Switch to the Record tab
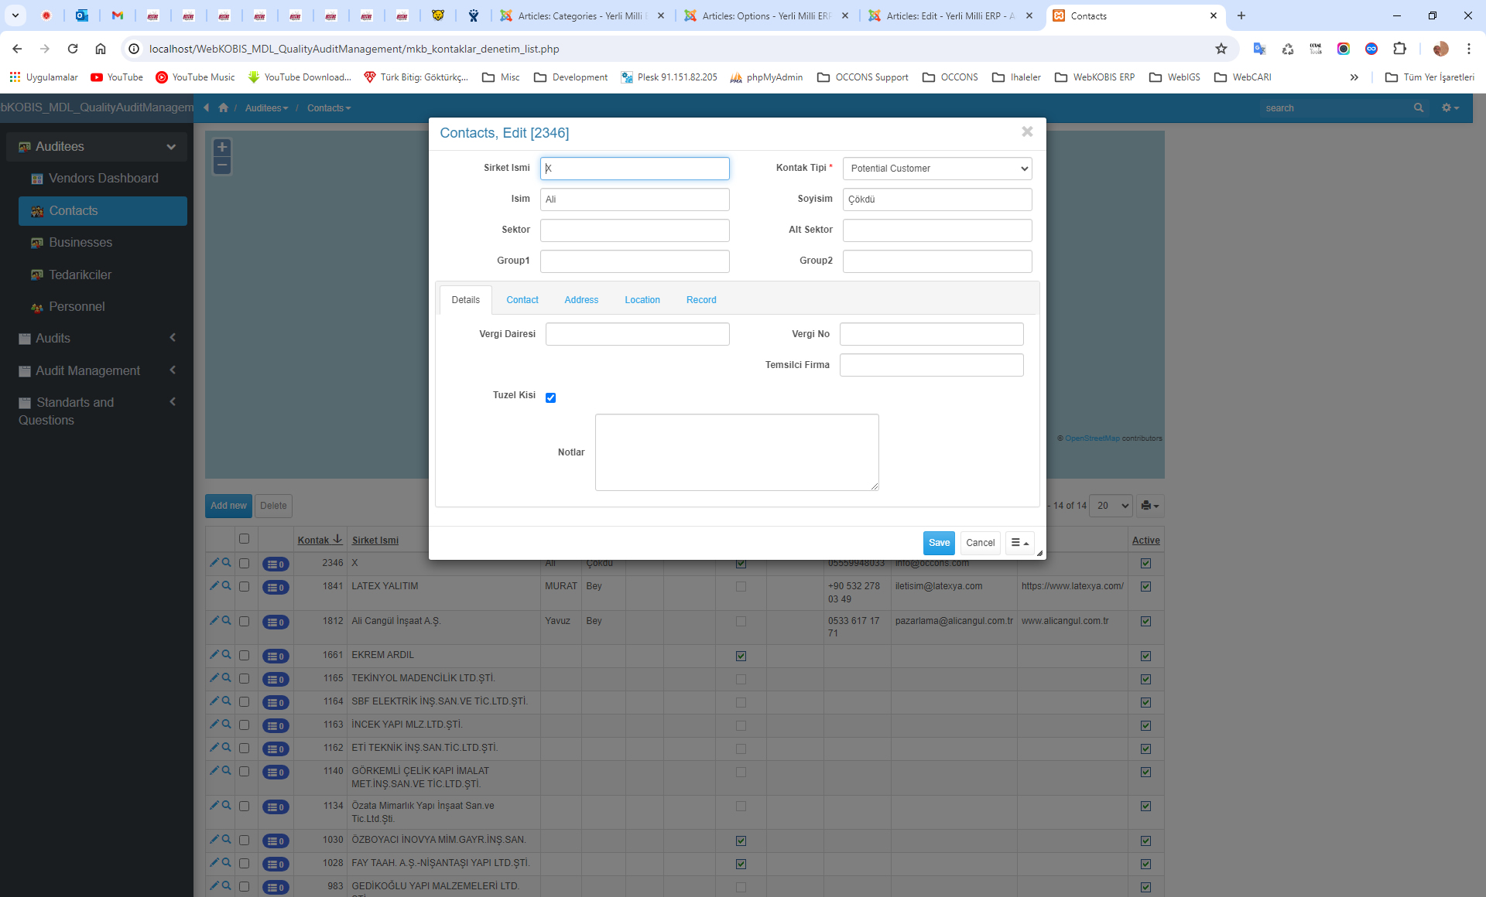The image size is (1486, 897). [x=701, y=300]
